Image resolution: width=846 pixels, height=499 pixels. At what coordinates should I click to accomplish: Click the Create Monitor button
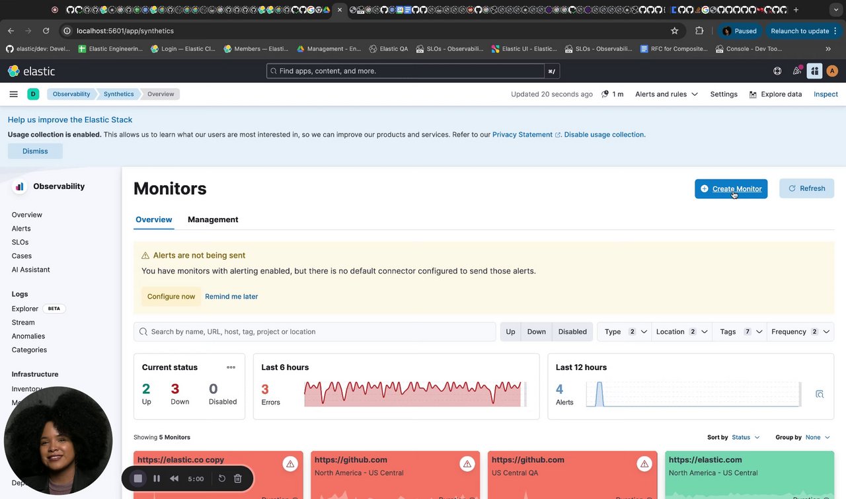[731, 188]
